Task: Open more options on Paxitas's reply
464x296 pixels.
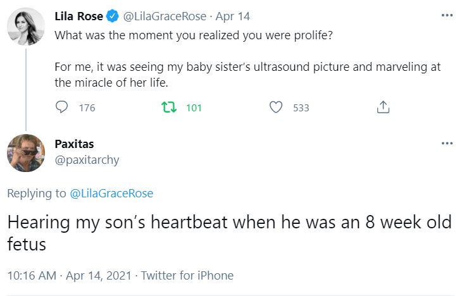Action: pos(447,144)
